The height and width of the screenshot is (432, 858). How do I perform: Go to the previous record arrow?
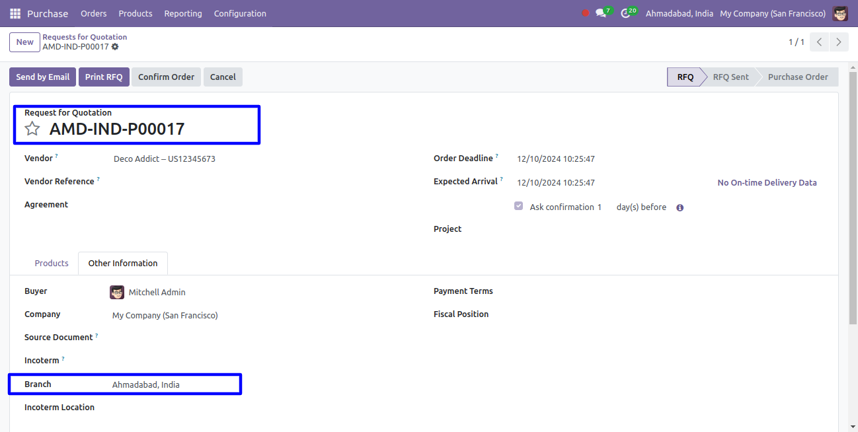[819, 42]
